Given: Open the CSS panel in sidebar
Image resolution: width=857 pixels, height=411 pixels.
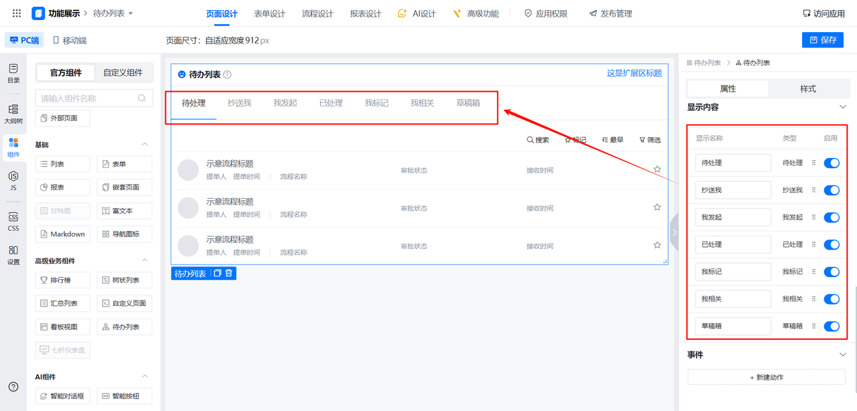Looking at the screenshot, I should pos(13,221).
